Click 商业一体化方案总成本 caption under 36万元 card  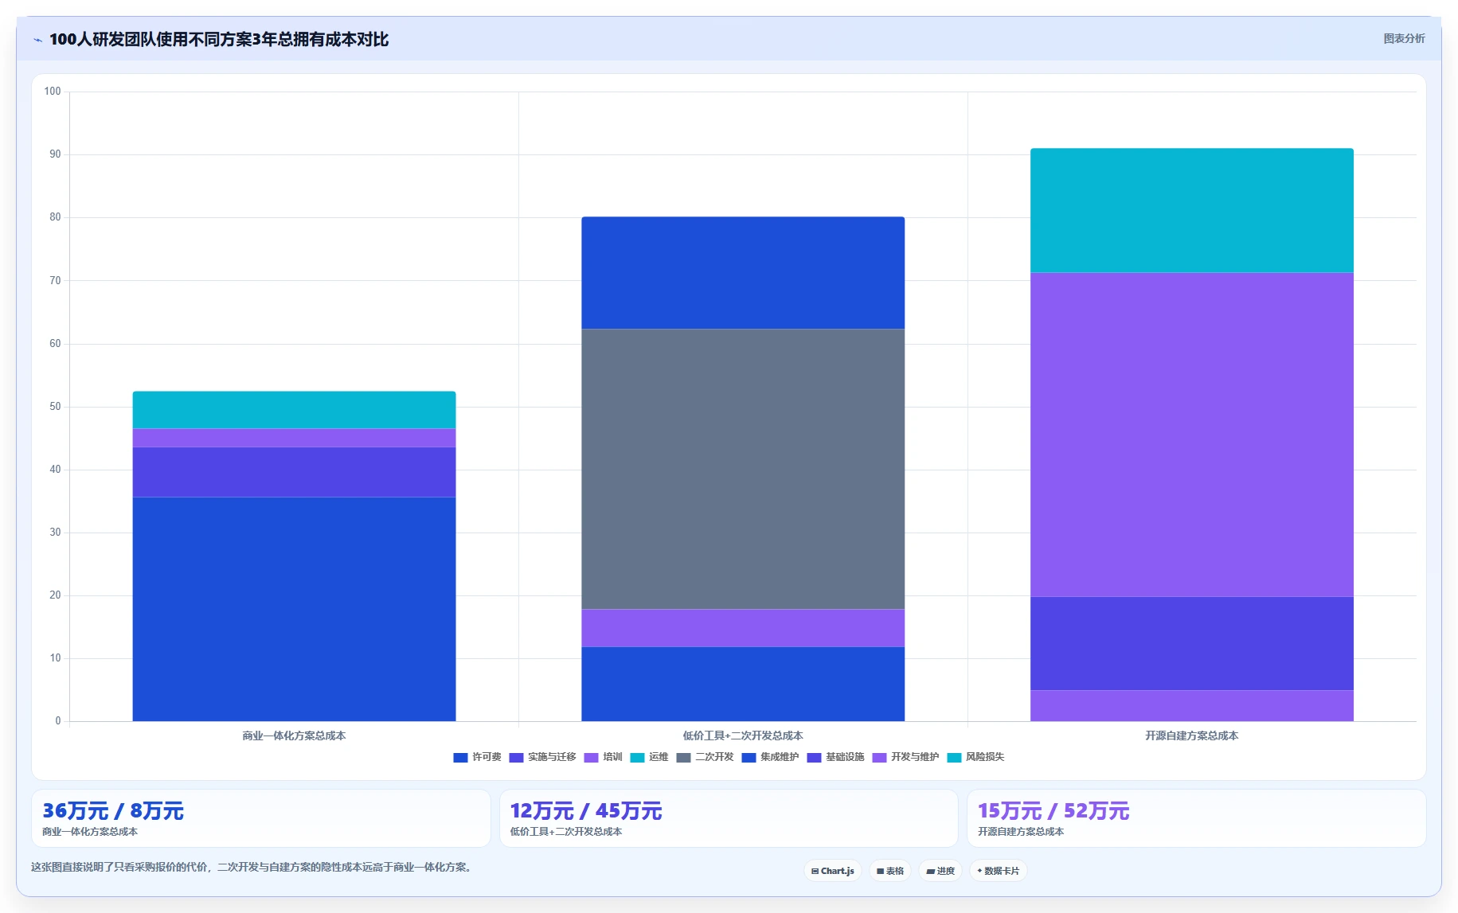click(90, 831)
